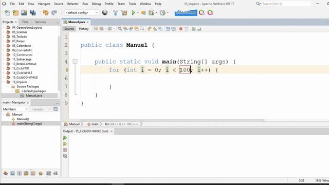Open the Debug menu

(96, 4)
